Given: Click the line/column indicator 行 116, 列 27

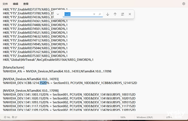Looking at the screenshot, I should 11,117.
